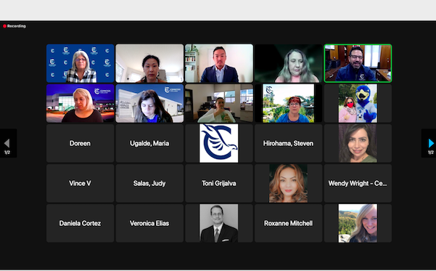
Task: Select the Hirohama, Steven participant tile
Action: click(x=288, y=143)
